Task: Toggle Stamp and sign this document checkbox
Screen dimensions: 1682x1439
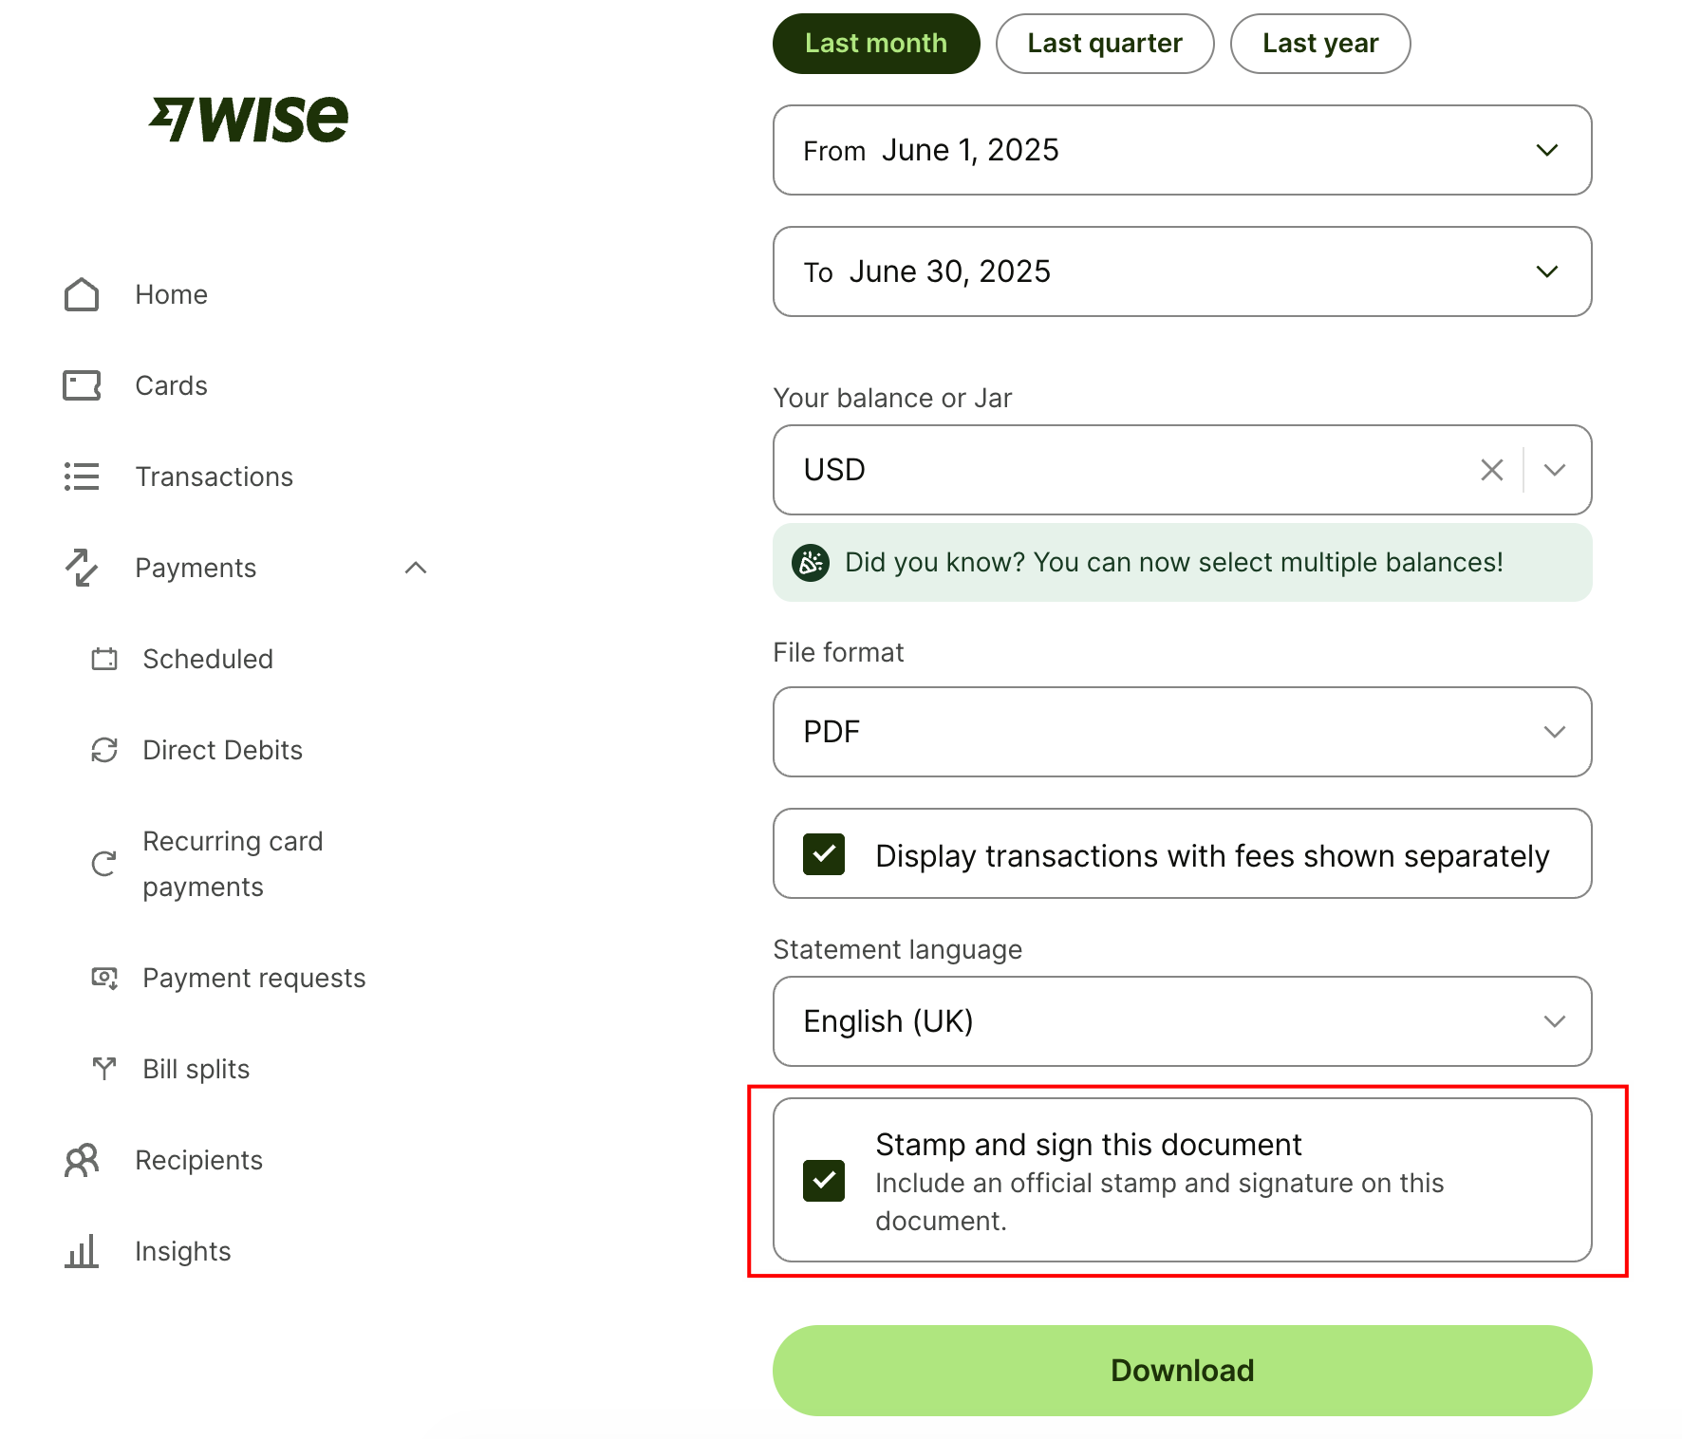Action: [x=824, y=1181]
